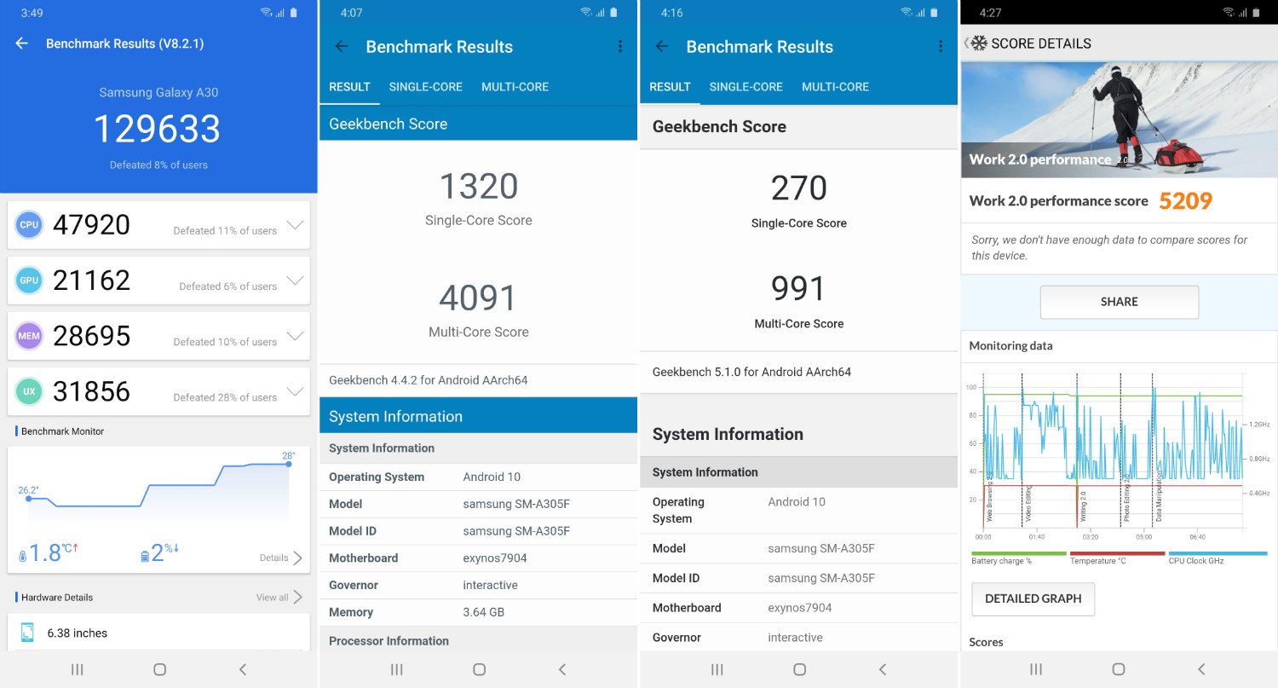
Task: Tap the 5209 Work 2.0 performance score
Action: [1185, 201]
